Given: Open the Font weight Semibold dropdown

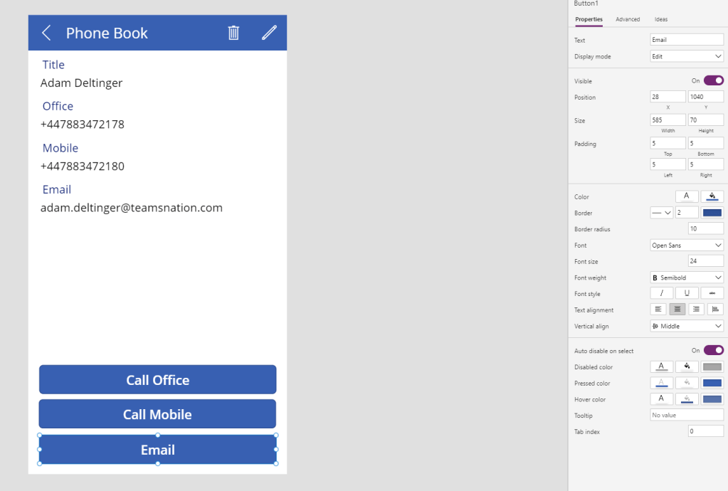Looking at the screenshot, I should [687, 278].
